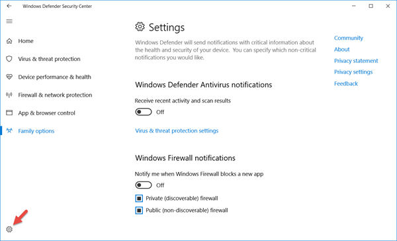Click the Settings heading gear icon
Viewport: 397px width, 241px height.
point(140,26)
